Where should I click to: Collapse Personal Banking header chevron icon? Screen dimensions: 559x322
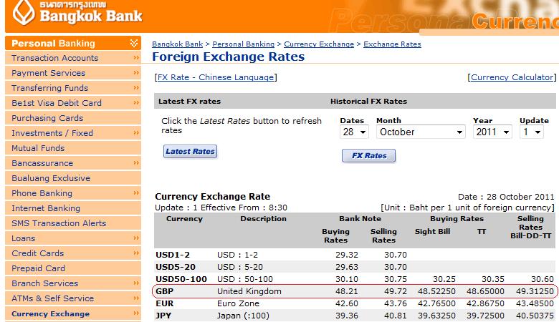point(134,44)
